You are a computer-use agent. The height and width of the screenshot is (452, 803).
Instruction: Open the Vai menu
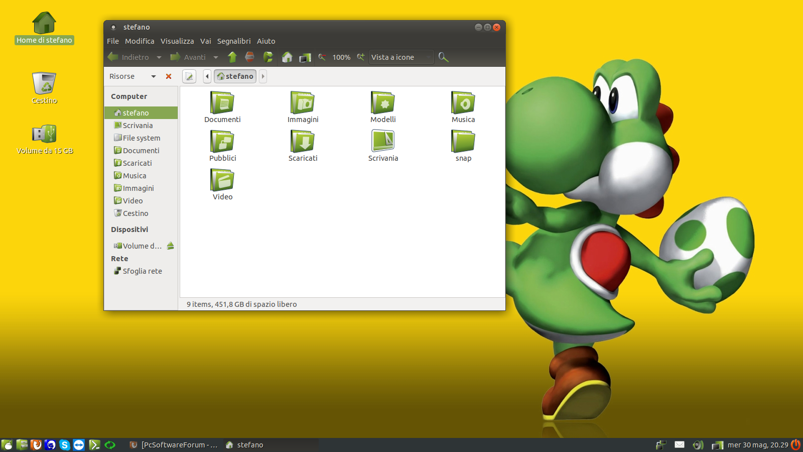click(x=206, y=41)
